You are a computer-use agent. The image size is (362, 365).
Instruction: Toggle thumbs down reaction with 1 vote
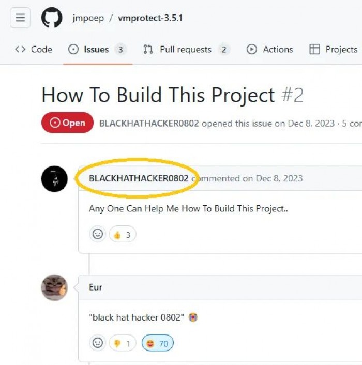123,343
